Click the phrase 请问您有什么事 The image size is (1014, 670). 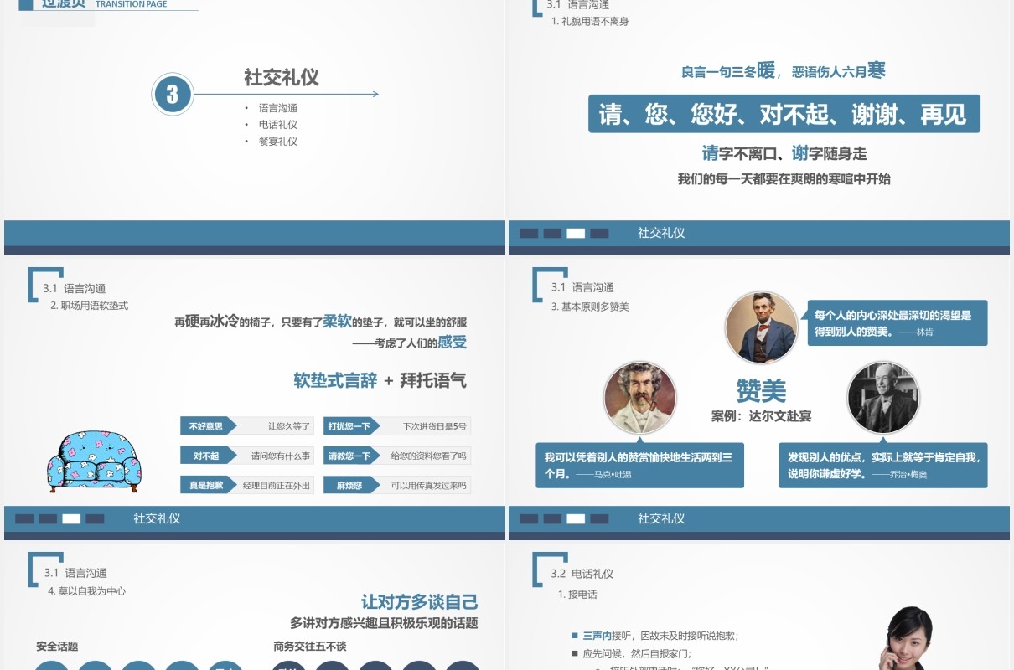(282, 456)
